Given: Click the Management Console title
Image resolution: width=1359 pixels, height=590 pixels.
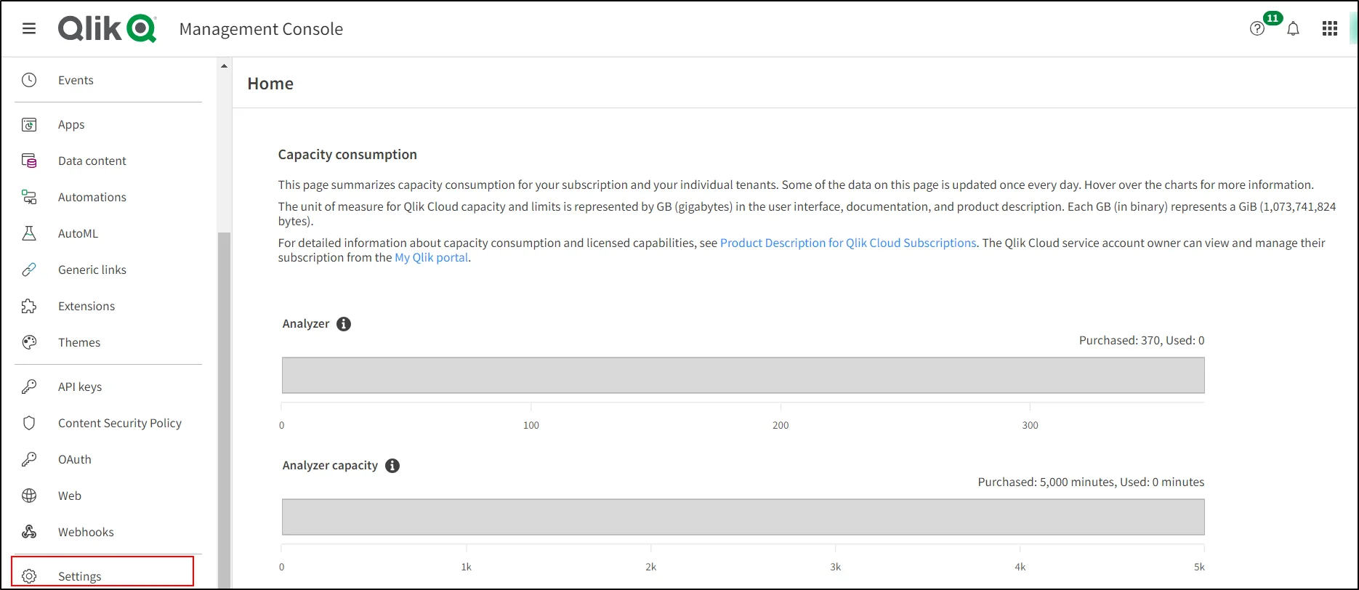Looking at the screenshot, I should click(261, 29).
